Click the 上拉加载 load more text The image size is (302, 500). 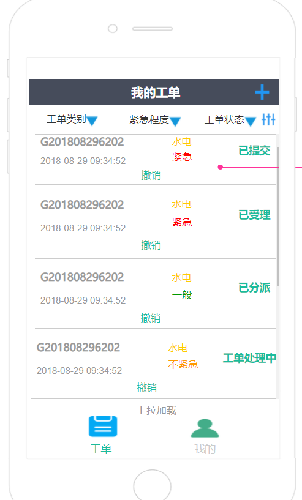tap(156, 410)
